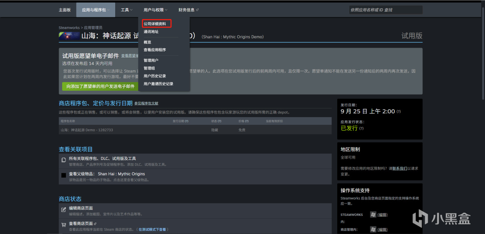Screen dimensions: 485x234
Task: Open 用户历史记录 menu entry
Action: click(155, 76)
